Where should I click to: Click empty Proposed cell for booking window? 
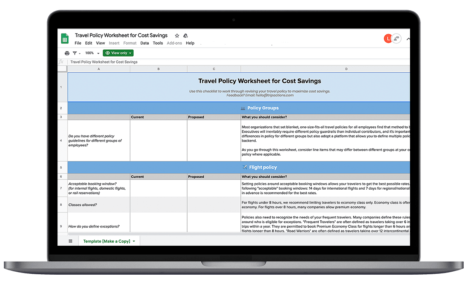click(x=214, y=188)
